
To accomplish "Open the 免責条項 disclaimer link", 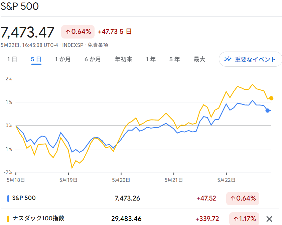I will point(98,45).
